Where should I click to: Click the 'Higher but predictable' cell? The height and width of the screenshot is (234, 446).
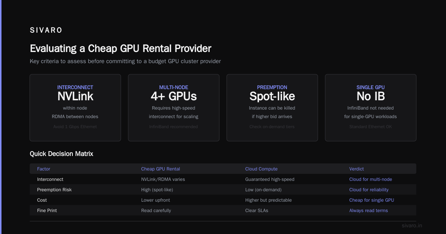pyautogui.click(x=268, y=200)
